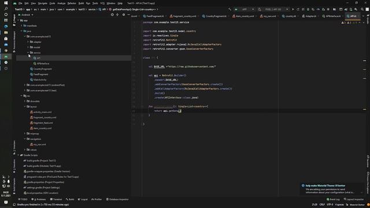Image resolution: width=370 pixels, height=208 pixels.
Task: Click the Make Project hammer icon
Action: [230, 9]
